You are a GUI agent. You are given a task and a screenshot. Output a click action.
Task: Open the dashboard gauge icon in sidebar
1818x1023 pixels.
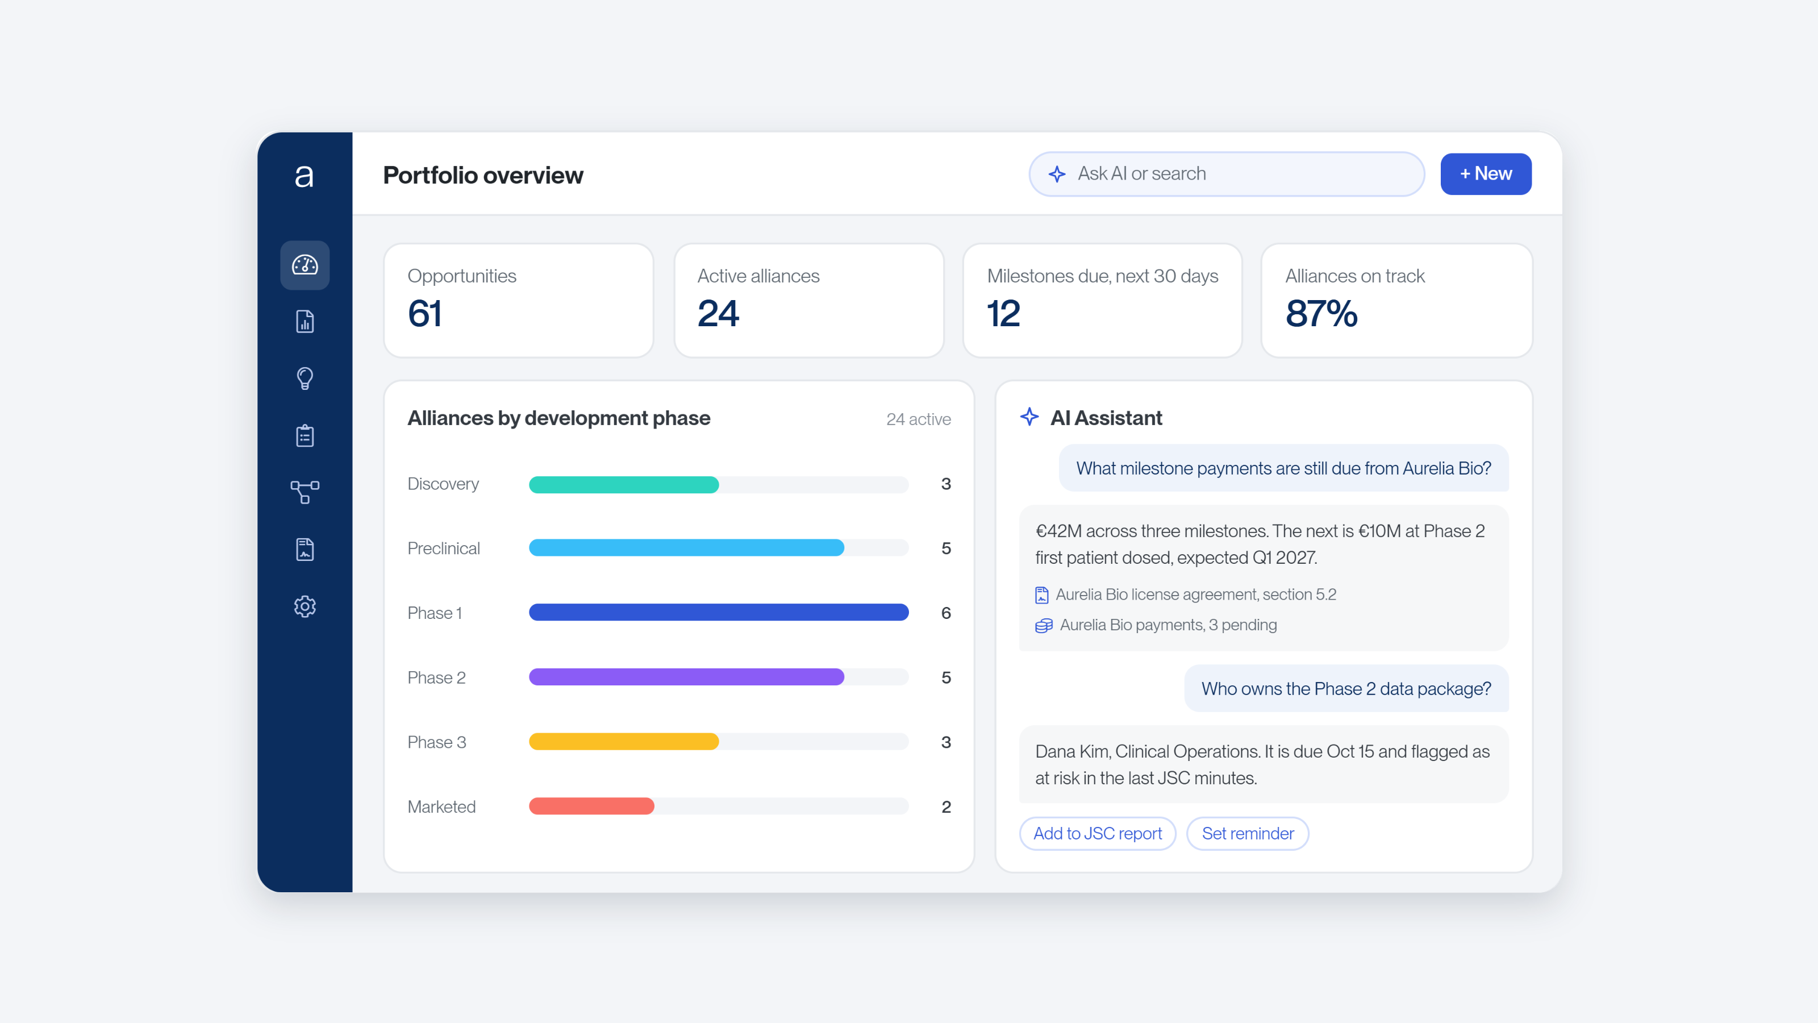[x=305, y=265]
